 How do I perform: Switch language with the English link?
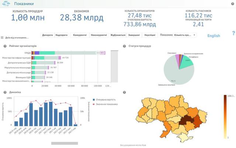(214, 36)
